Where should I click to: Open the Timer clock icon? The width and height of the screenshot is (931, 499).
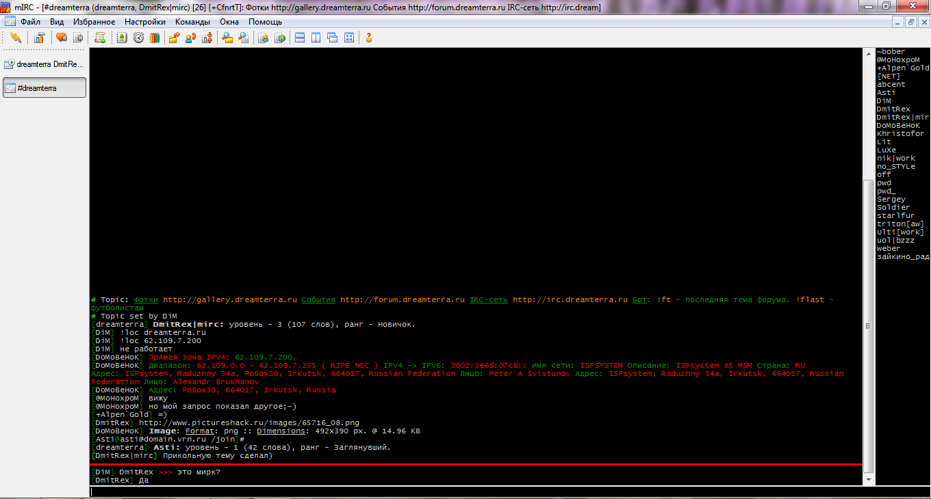coord(138,38)
